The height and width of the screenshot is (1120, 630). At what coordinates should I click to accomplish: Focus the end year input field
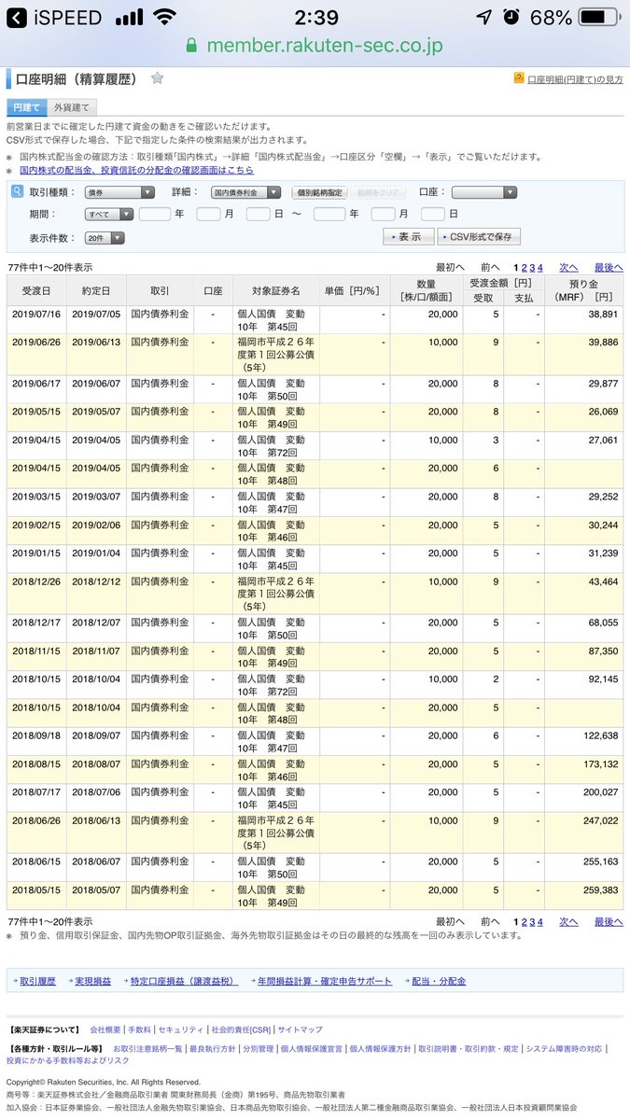[x=329, y=214]
